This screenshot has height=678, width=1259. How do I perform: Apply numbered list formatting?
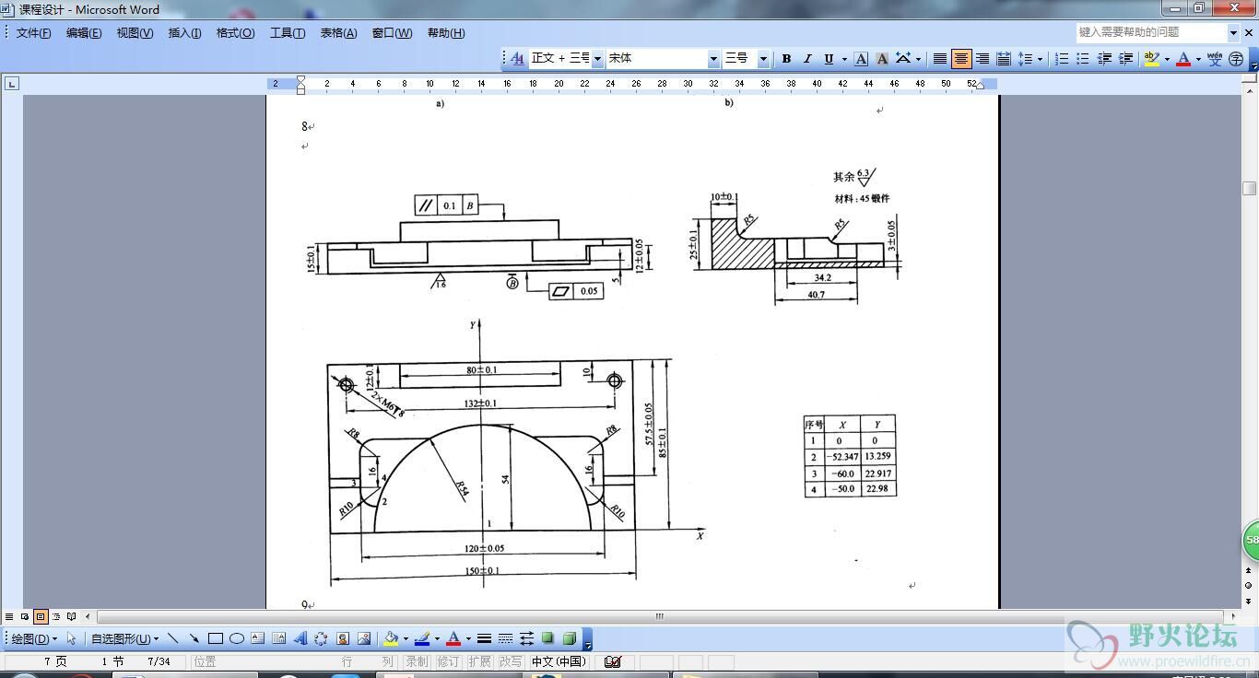pyautogui.click(x=1062, y=58)
